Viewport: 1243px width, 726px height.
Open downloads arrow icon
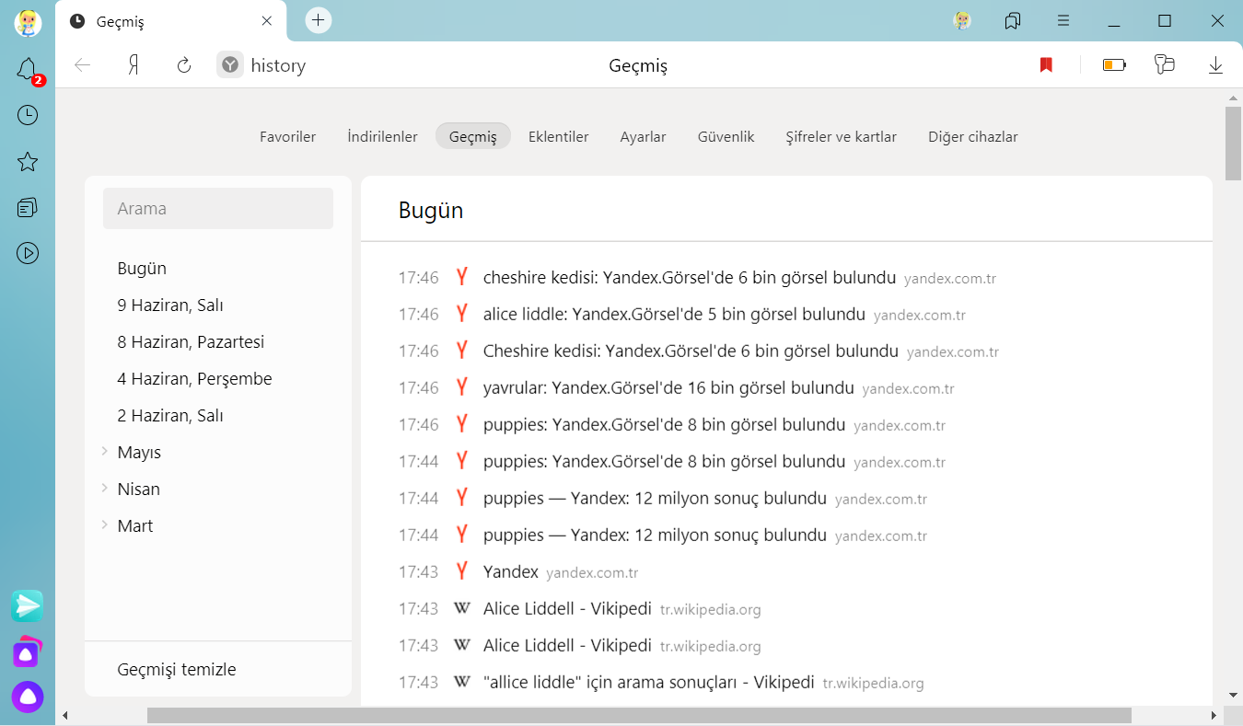coord(1215,65)
